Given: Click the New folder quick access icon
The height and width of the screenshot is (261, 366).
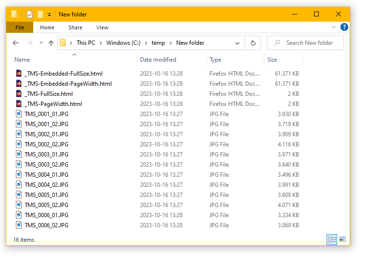Looking at the screenshot, I should (x=40, y=14).
